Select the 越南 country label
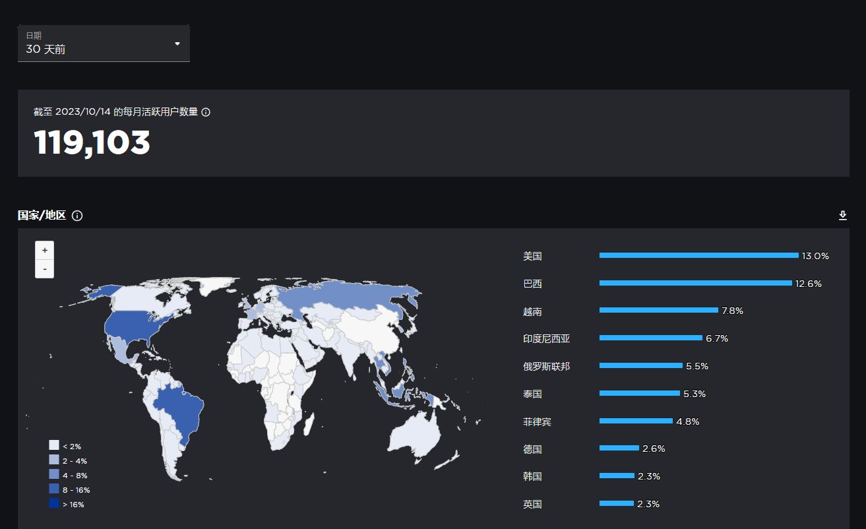 coord(532,311)
